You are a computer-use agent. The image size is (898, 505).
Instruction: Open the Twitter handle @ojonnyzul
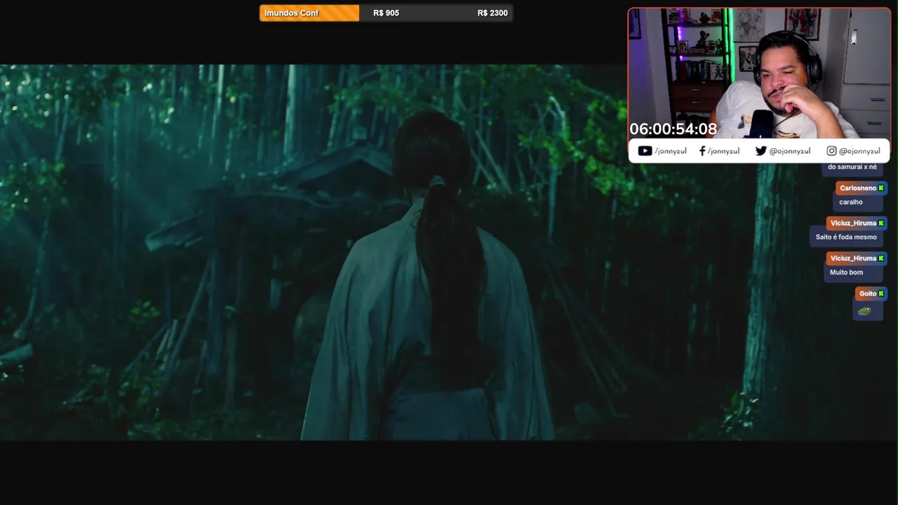[x=789, y=151]
